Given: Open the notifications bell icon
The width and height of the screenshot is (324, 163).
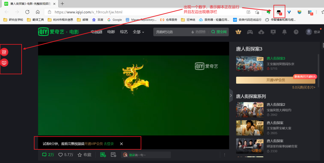Looking at the screenshot, I should [x=284, y=32].
